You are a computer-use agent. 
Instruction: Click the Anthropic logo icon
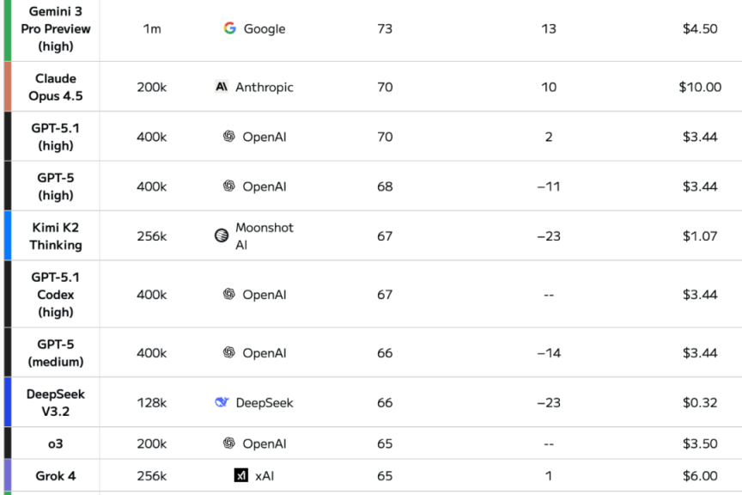(x=222, y=87)
